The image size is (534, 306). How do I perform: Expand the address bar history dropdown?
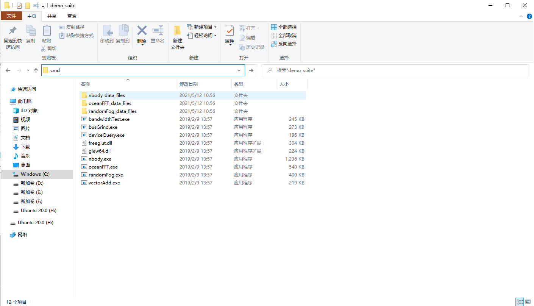239,70
